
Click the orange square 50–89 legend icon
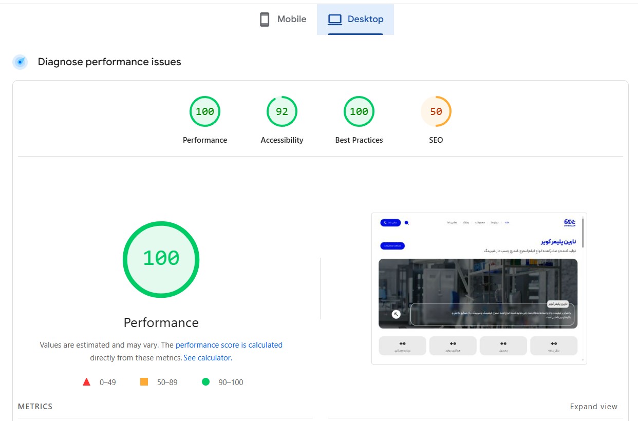[144, 382]
